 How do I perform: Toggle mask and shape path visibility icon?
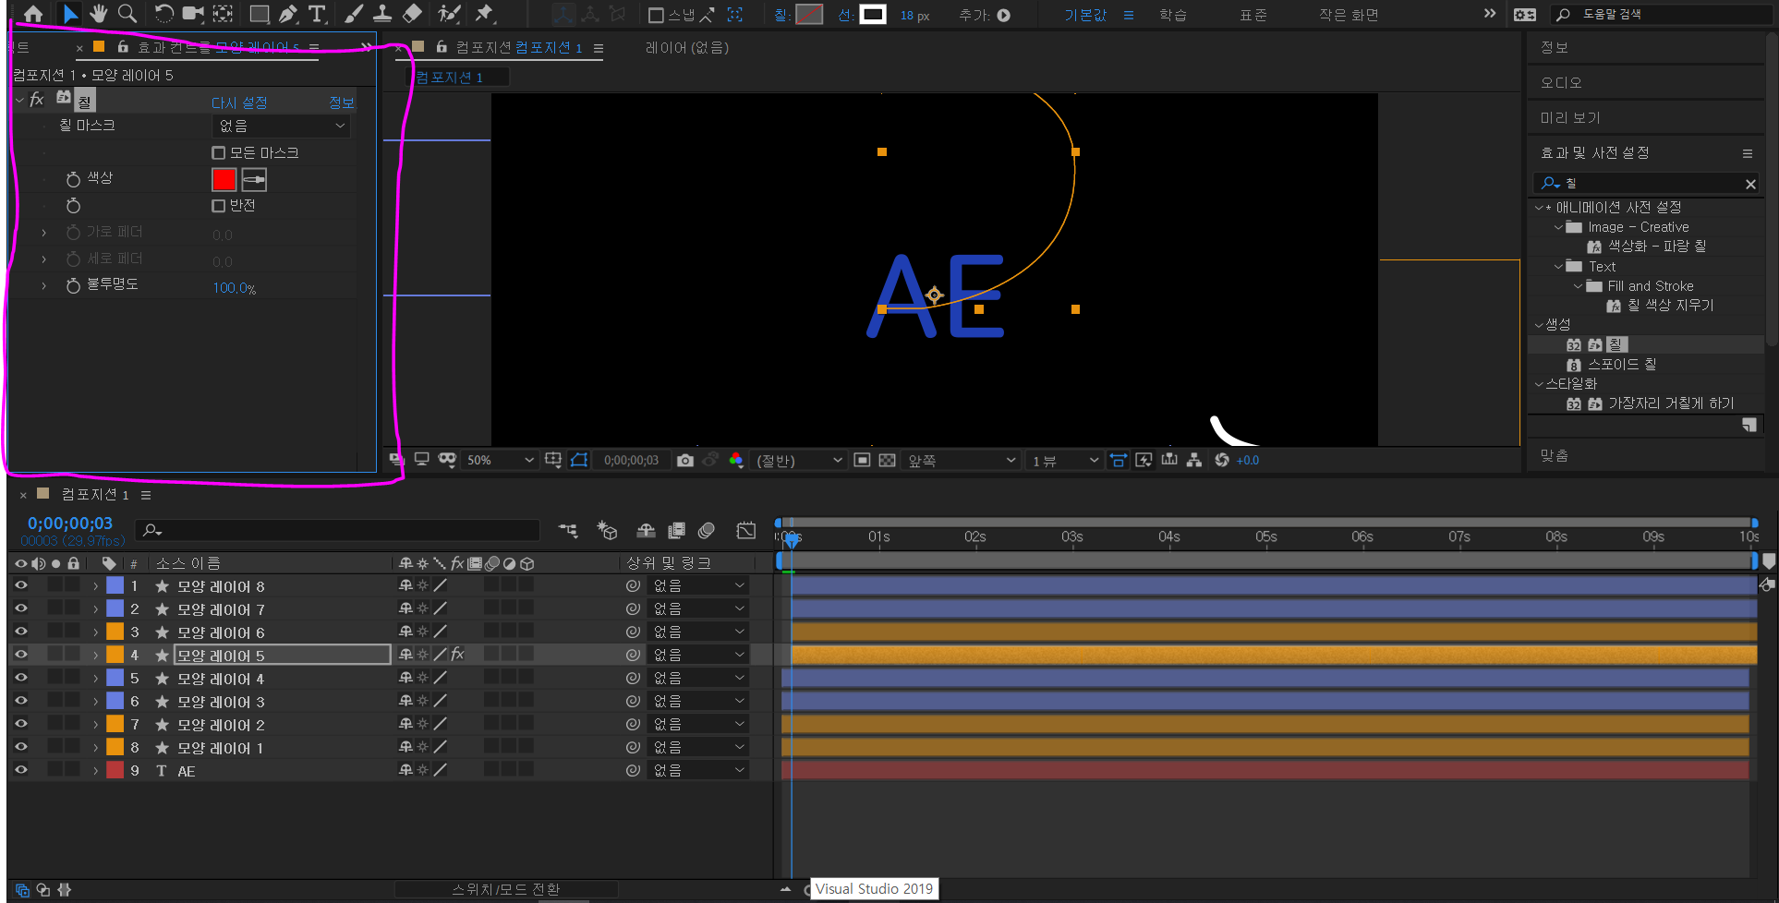click(x=579, y=460)
